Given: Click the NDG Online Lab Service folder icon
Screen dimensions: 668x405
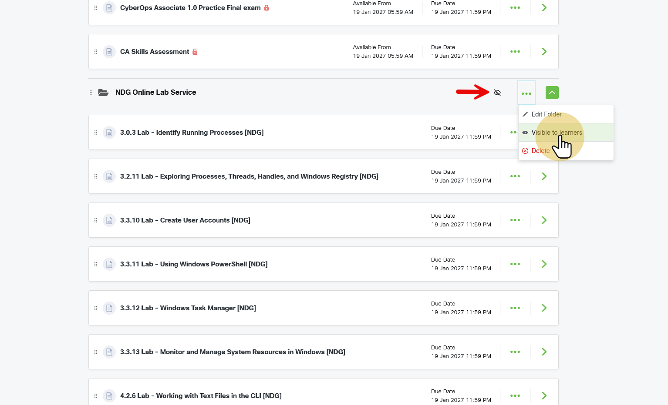Looking at the screenshot, I should click(103, 93).
